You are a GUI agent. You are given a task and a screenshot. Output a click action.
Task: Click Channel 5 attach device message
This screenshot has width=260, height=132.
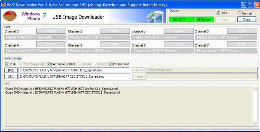point(99,51)
